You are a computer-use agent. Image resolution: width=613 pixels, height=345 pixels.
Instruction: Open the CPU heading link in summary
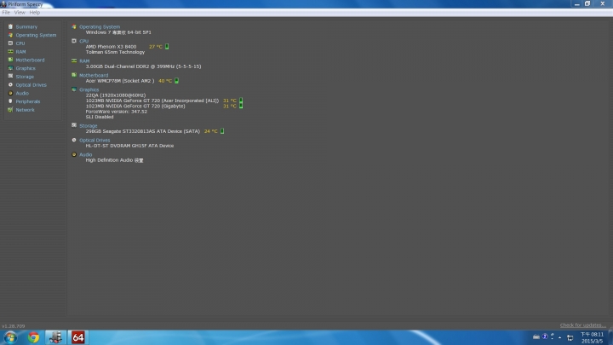tap(83, 41)
